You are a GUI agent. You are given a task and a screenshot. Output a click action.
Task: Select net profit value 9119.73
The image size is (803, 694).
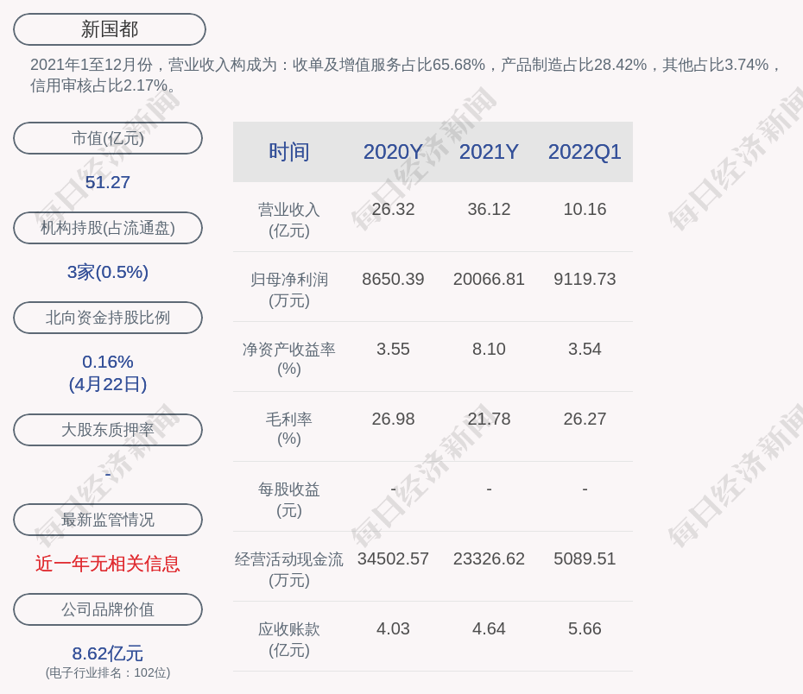(585, 280)
